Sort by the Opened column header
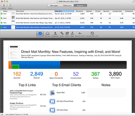This screenshot has height=116, width=135. 89,11
